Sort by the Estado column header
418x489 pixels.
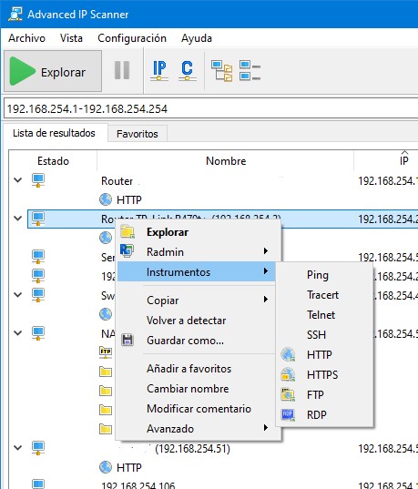[53, 161]
